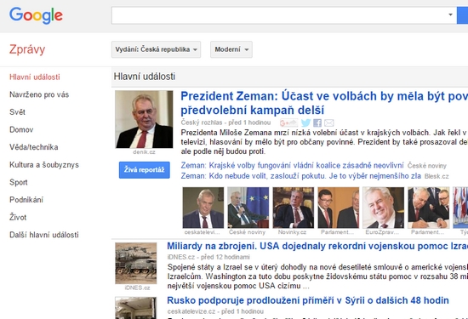Open first Parlament thumbnail with two men
The image size is (468, 319).
coord(339,208)
